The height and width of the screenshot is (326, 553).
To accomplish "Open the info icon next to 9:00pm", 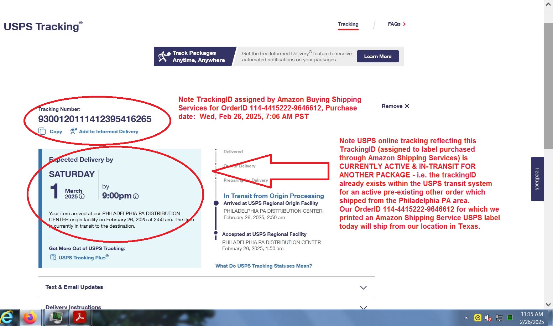I will 136,196.
